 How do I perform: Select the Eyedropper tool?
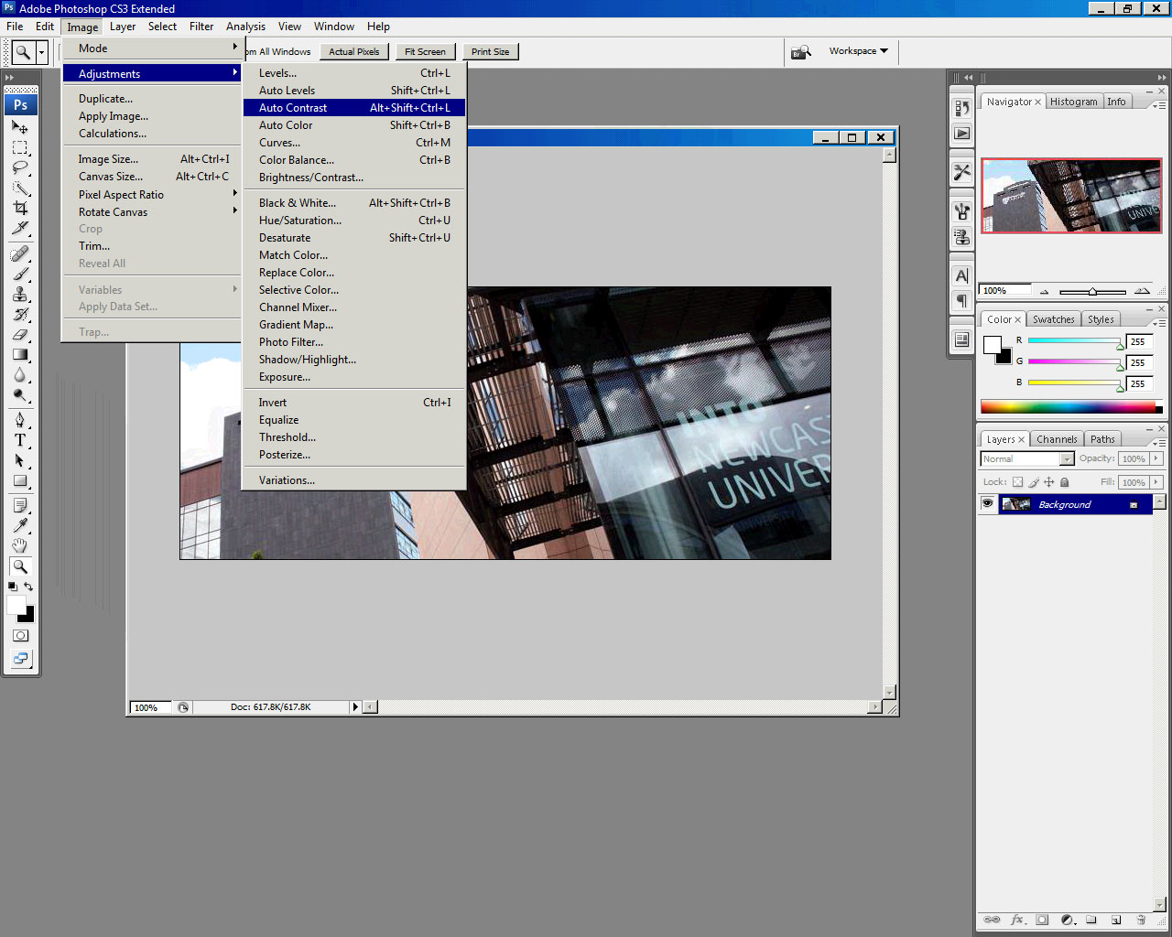coord(20,525)
